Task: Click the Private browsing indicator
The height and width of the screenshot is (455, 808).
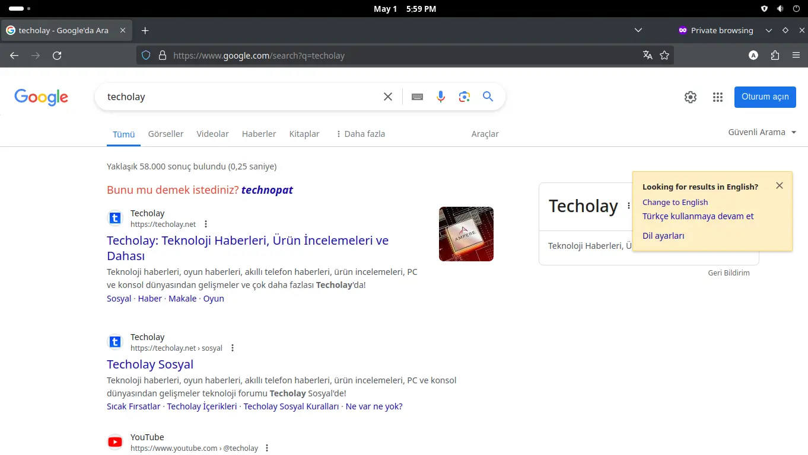Action: coord(716,30)
